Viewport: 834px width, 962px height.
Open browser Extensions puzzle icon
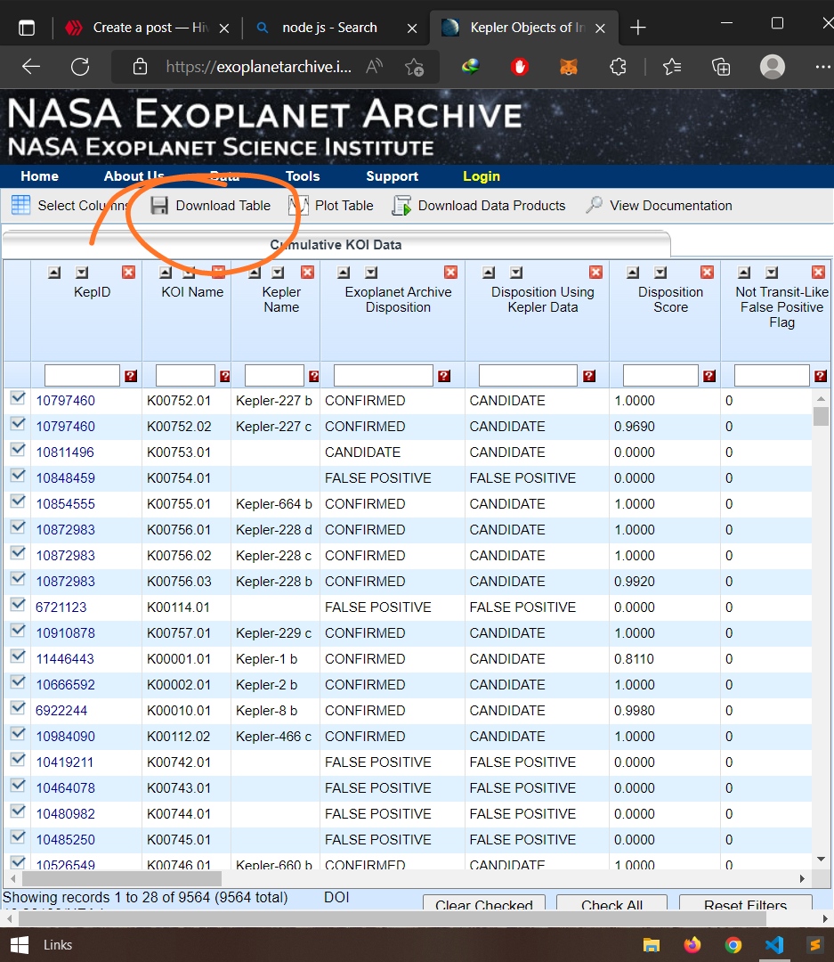618,66
